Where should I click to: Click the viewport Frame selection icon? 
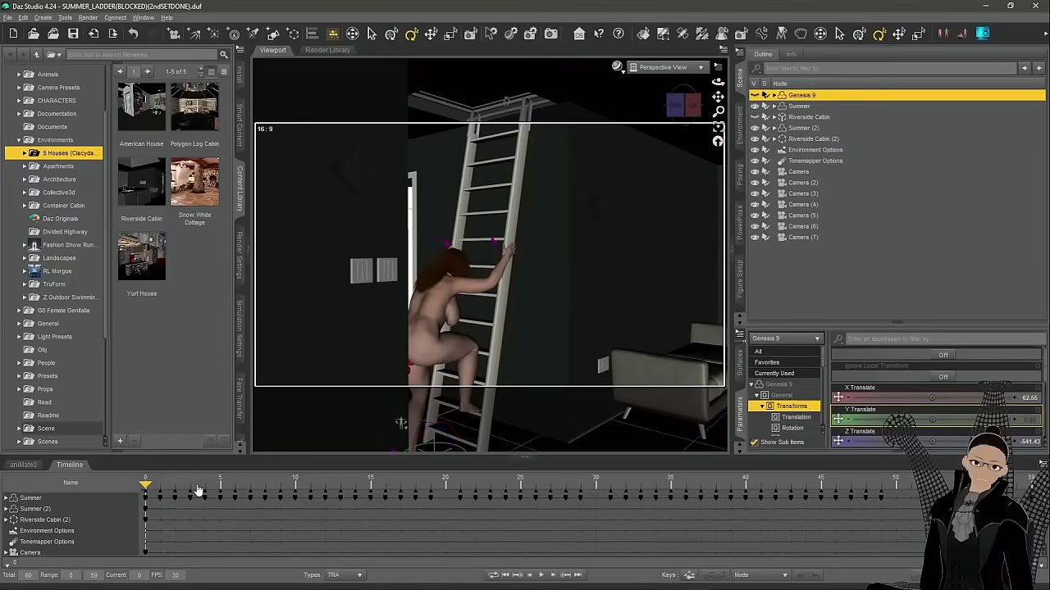(718, 127)
